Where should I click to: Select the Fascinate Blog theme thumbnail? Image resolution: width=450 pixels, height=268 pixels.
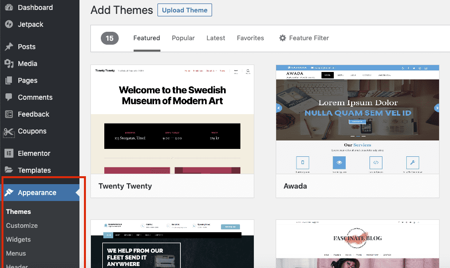pos(358,244)
